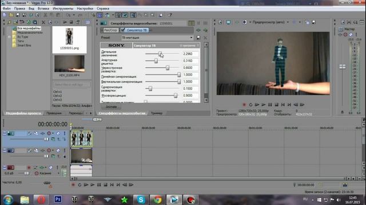
Task: Open the Правка menu
Action: click(19, 9)
